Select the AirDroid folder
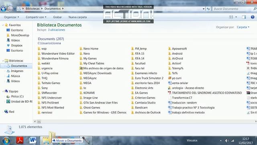257x145 pixels. point(175,58)
